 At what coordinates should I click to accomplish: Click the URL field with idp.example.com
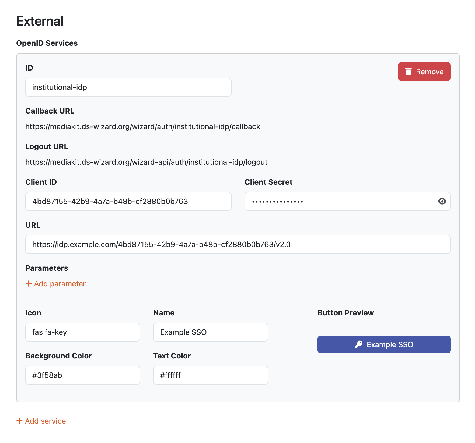click(x=238, y=244)
